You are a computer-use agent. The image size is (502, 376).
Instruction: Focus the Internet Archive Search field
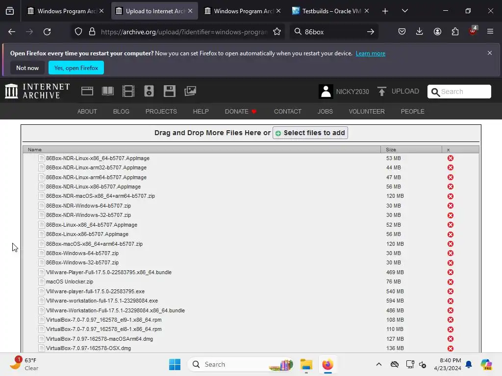pos(459,92)
